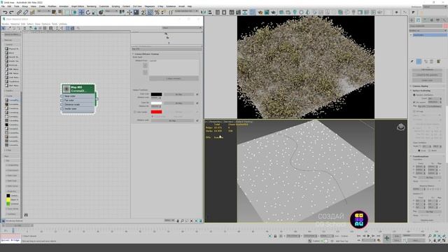Open the Rendering menu
The image size is (448, 252).
tap(92, 6)
